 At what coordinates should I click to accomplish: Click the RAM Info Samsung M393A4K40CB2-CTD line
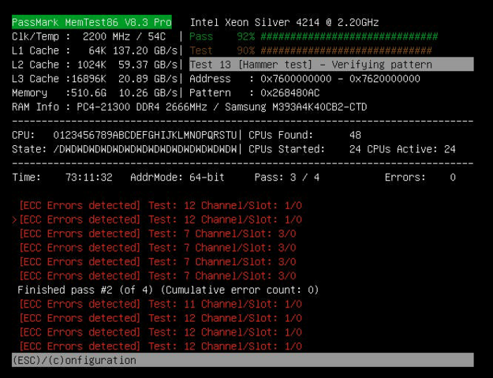(189, 107)
